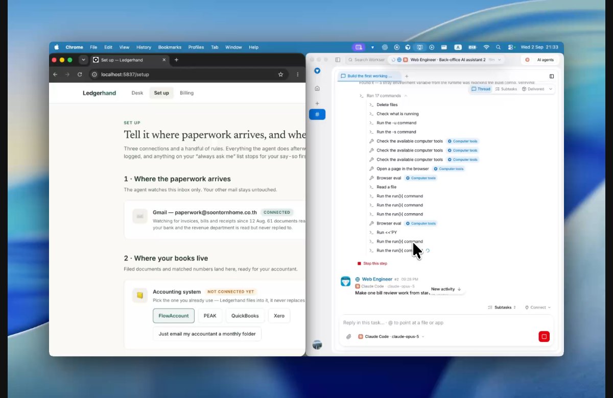Switch to the Subtasks view
The width and height of the screenshot is (613, 398).
(506, 89)
